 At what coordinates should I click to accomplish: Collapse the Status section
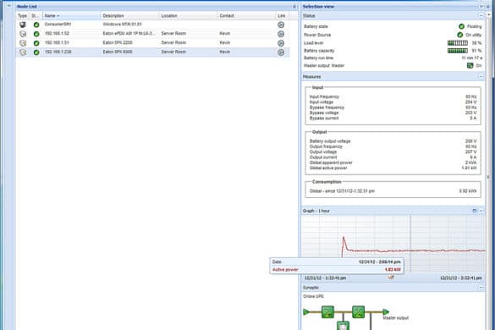pyautogui.click(x=481, y=15)
